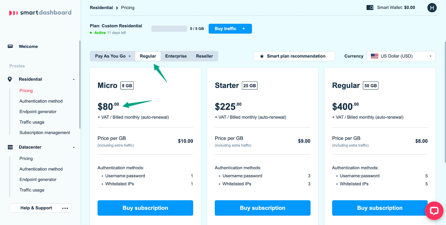This screenshot has width=446, height=225.
Task: Click the Buy traffic button
Action: [230, 29]
